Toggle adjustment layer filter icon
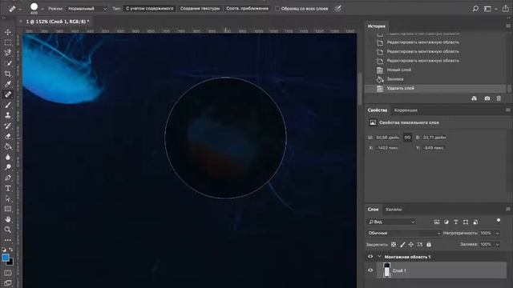513x288 pixels. pos(446,222)
